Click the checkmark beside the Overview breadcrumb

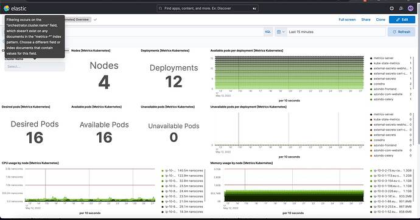pos(95,19)
